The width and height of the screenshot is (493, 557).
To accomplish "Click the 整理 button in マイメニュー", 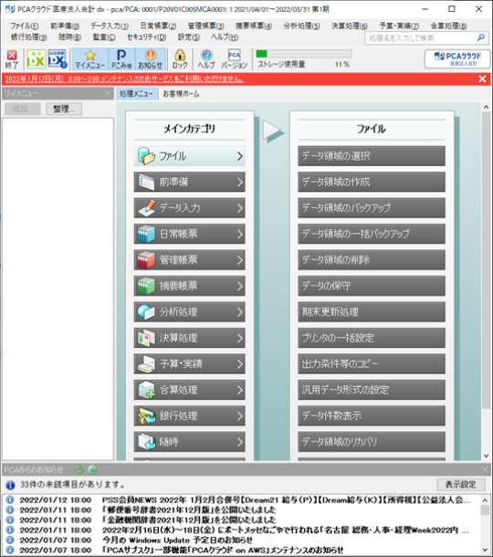I will tap(64, 109).
